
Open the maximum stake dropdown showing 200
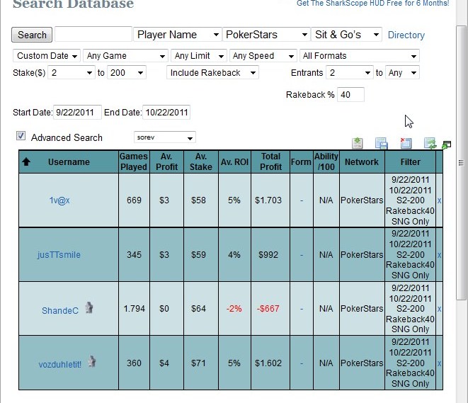coord(127,73)
